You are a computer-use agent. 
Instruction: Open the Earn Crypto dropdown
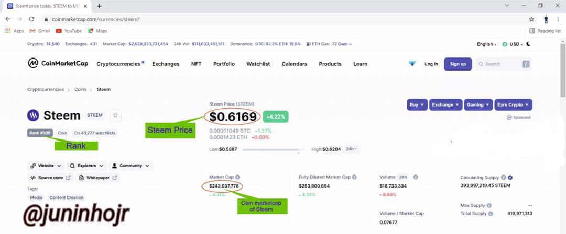(x=513, y=105)
